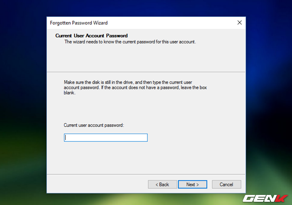Go back with the < Back button
The image size is (292, 205).
[x=162, y=184]
